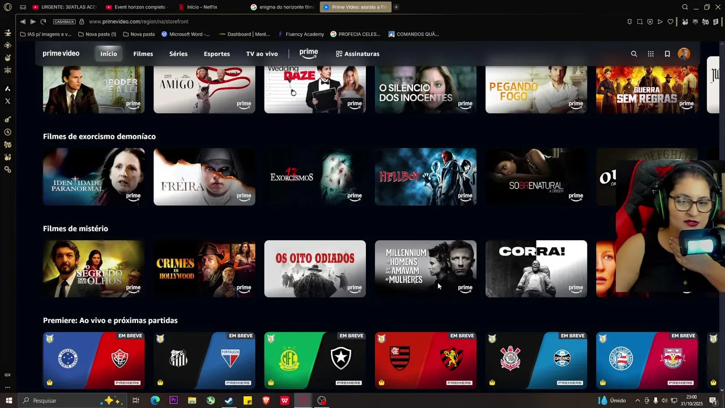
Task: Click the Windows Start button
Action: tap(8, 401)
